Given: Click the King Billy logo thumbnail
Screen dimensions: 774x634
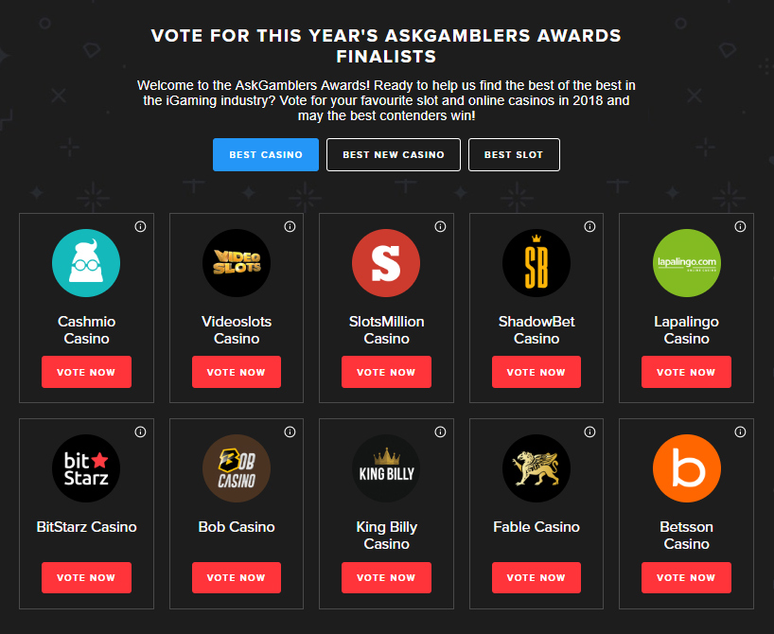Looking at the screenshot, I should [386, 469].
